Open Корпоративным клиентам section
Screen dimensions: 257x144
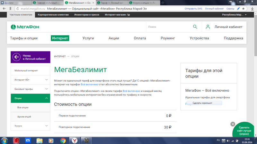[53, 15]
